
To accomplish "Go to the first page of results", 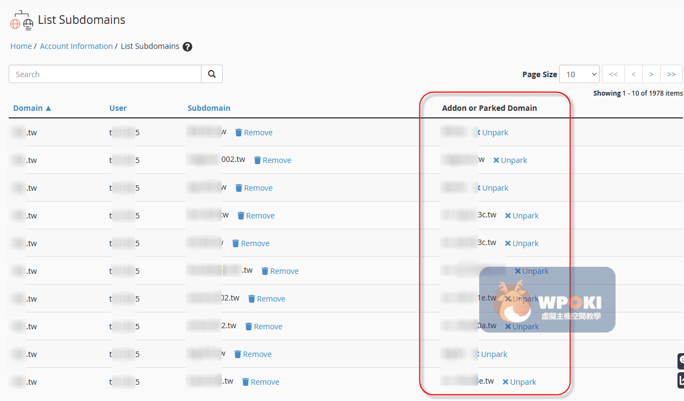I will tap(613, 74).
